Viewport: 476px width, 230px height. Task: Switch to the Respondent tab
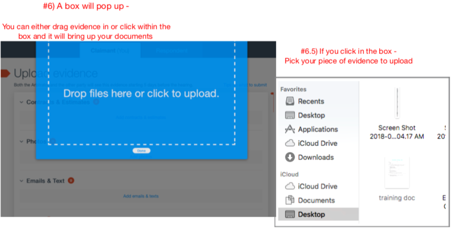(x=171, y=50)
